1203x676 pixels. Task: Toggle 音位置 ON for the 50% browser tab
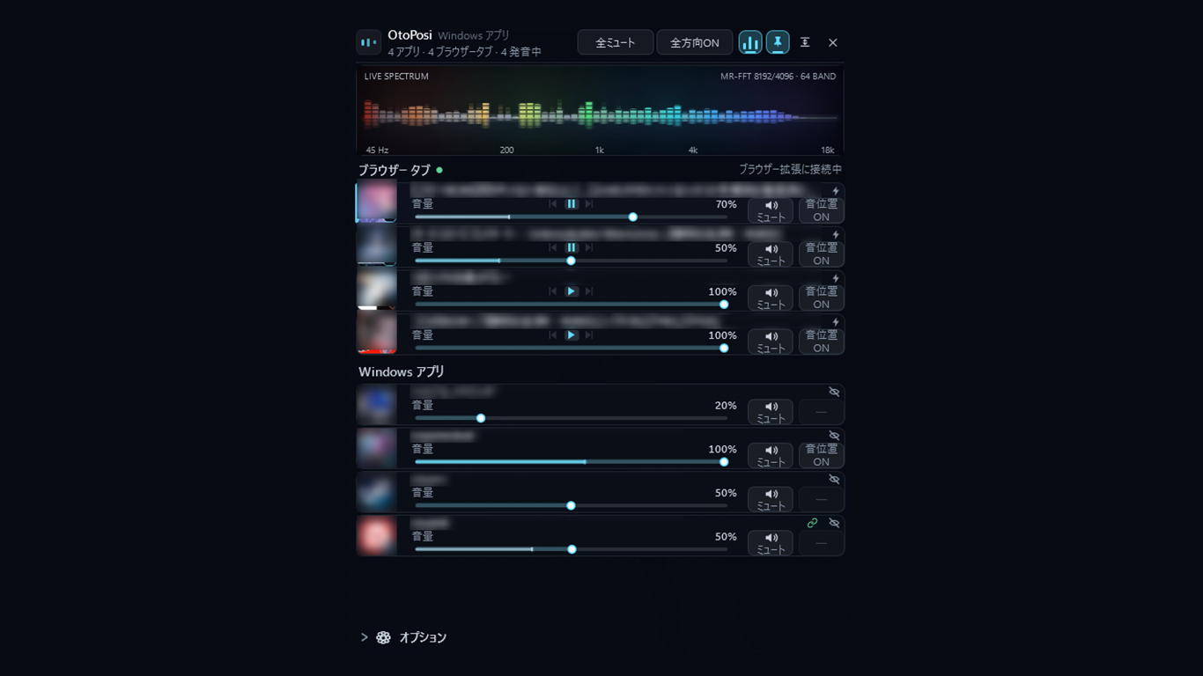click(x=822, y=254)
